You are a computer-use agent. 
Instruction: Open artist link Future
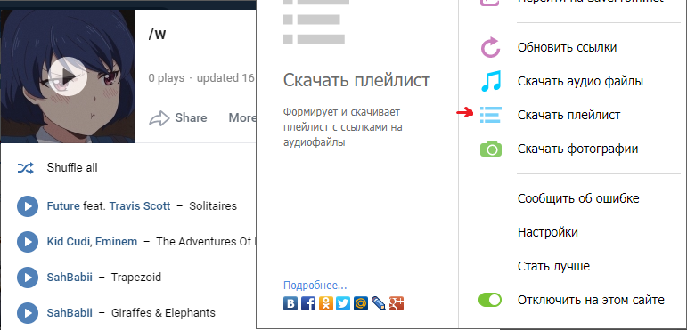63,205
